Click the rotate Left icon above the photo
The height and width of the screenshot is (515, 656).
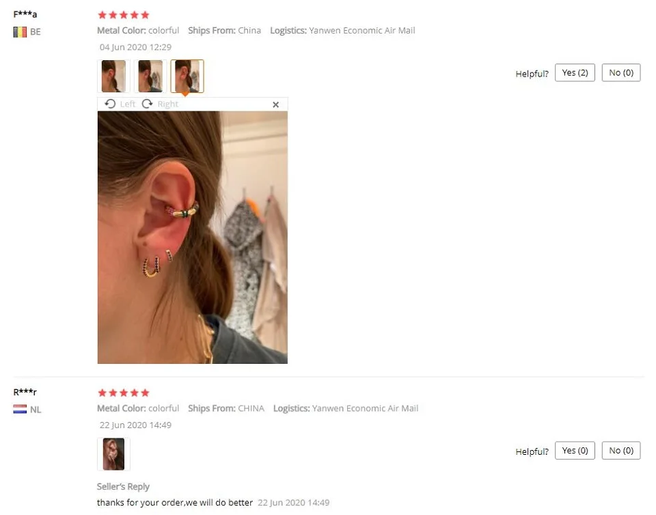(x=110, y=104)
